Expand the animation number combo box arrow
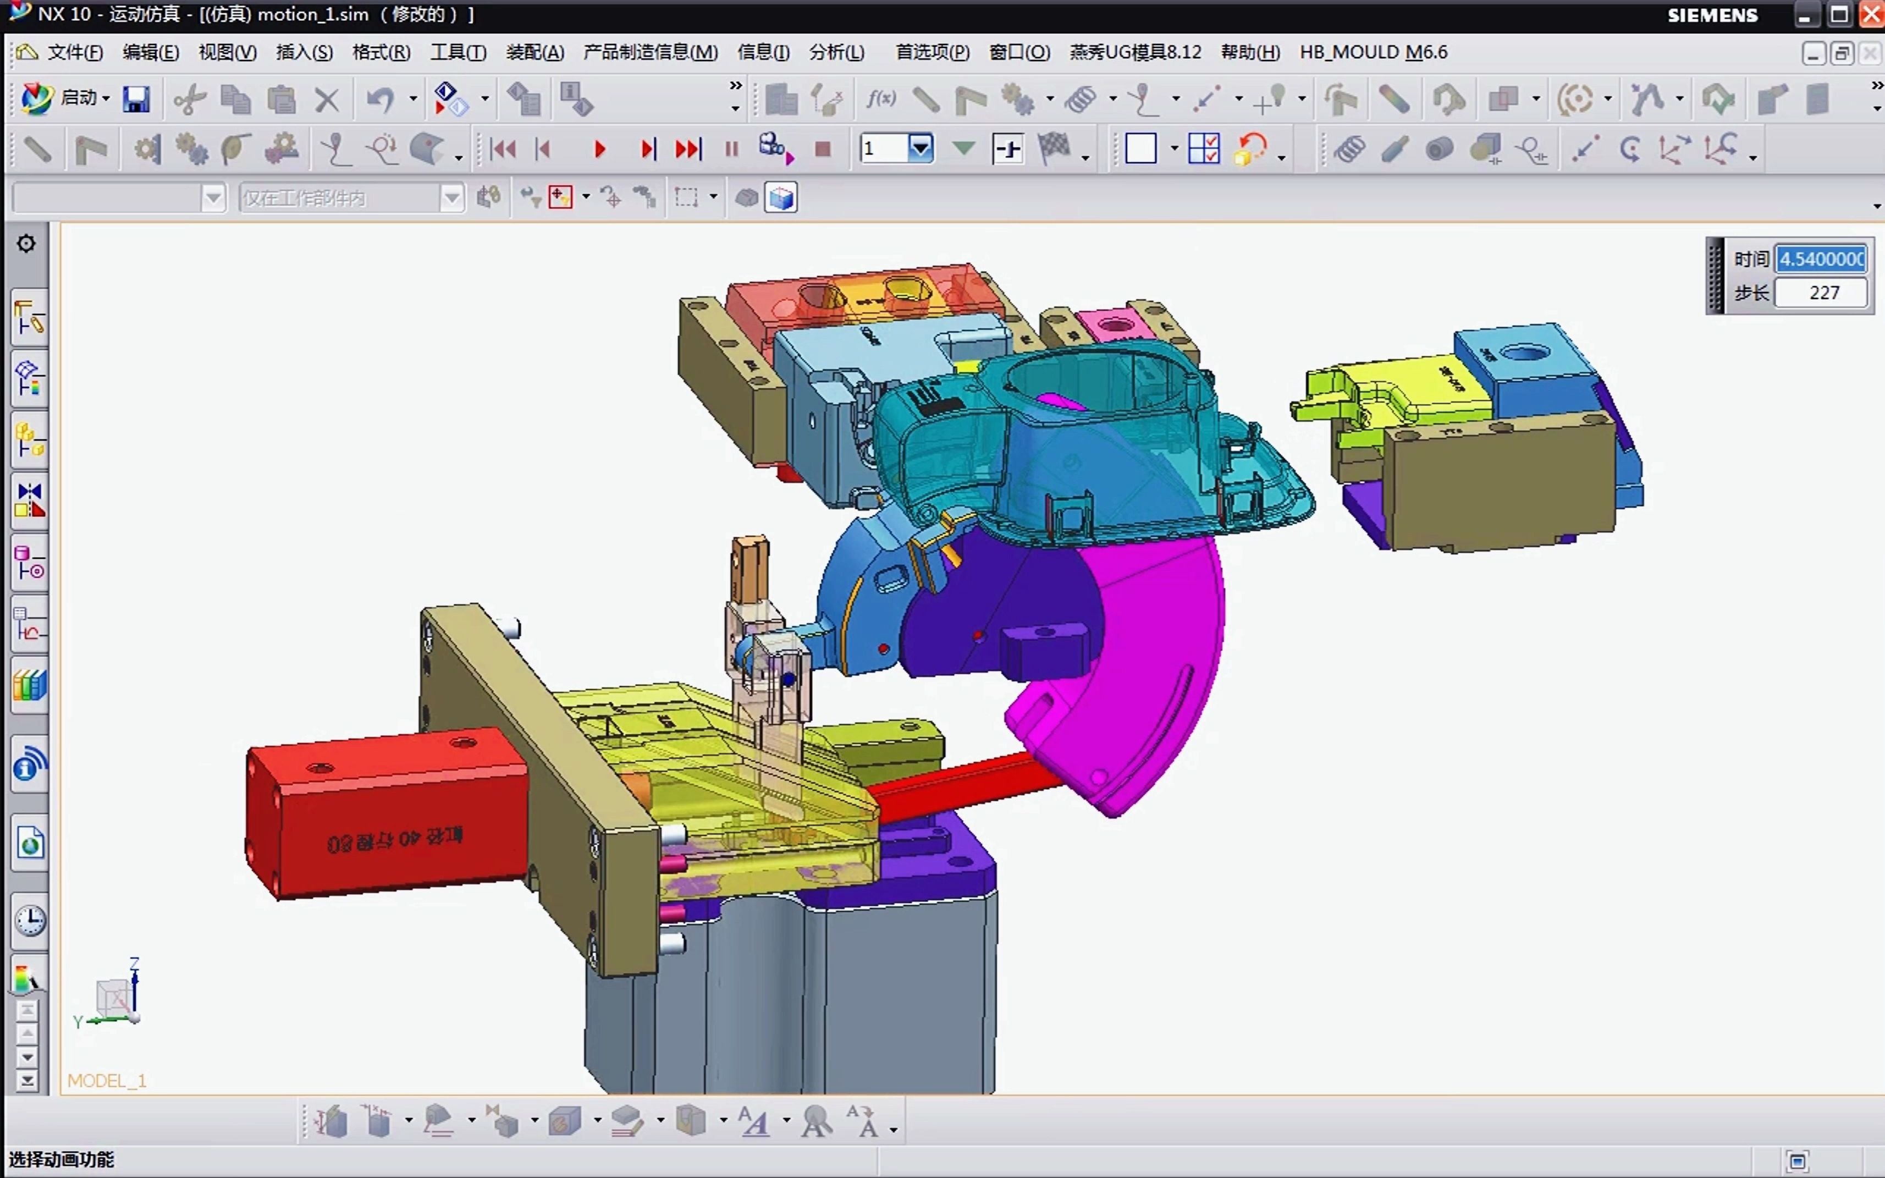This screenshot has height=1178, width=1885. click(921, 147)
